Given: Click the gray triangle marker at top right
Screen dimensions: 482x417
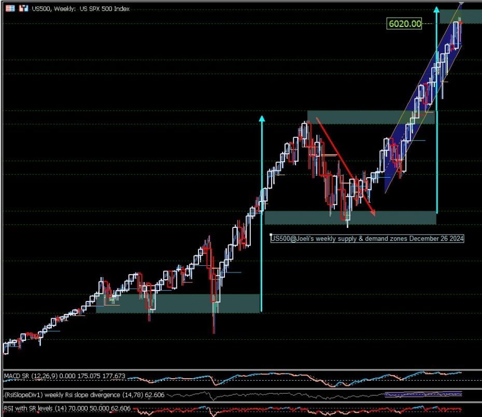Looking at the screenshot, I should click(461, 3).
